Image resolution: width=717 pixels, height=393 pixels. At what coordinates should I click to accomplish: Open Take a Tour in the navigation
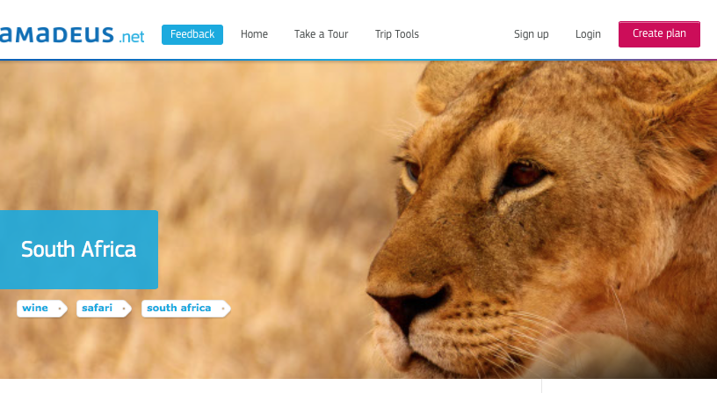click(321, 34)
